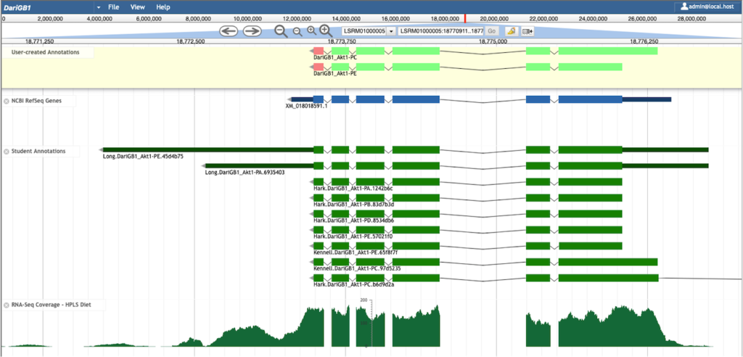Screen dimensions: 743x357
Task: Pan right with the right arrow button
Action: tap(252, 31)
